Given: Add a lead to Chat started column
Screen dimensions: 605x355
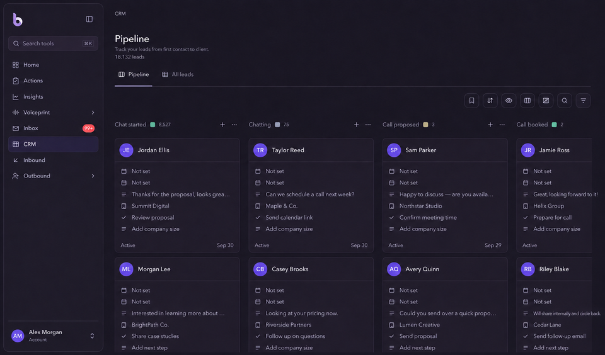Looking at the screenshot, I should tap(222, 125).
